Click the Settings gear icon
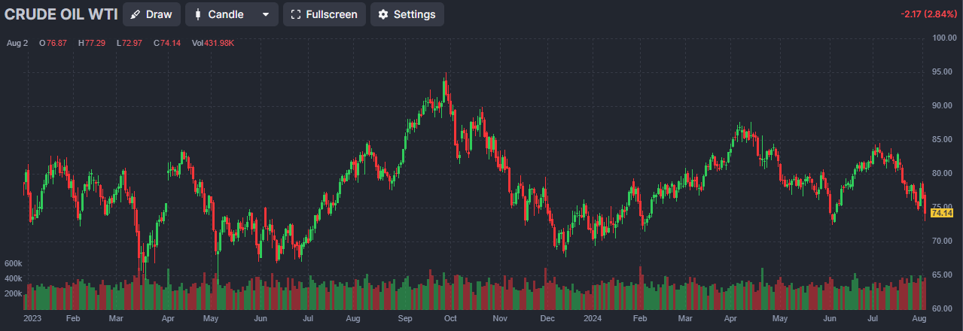This screenshot has height=331, width=963. coord(383,14)
